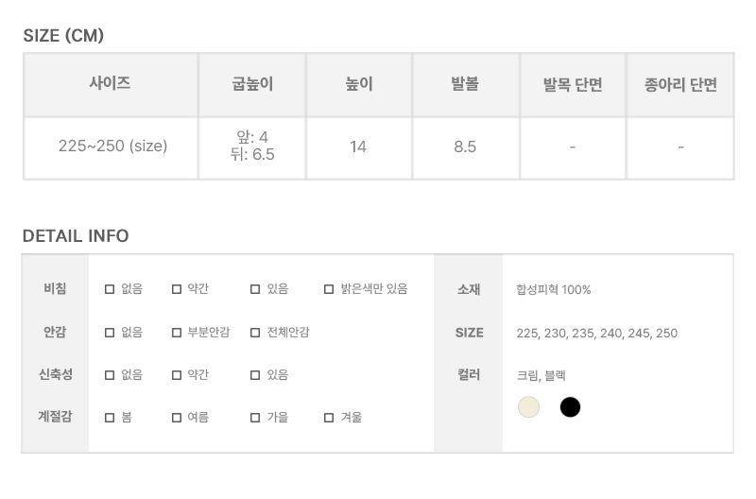Check the 약간 box in 비침 row
Screen dimensions: 756x499
pyautogui.click(x=177, y=289)
